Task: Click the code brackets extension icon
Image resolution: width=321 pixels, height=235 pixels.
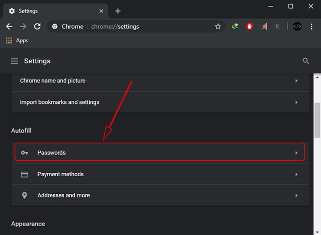Action: [x=297, y=27]
